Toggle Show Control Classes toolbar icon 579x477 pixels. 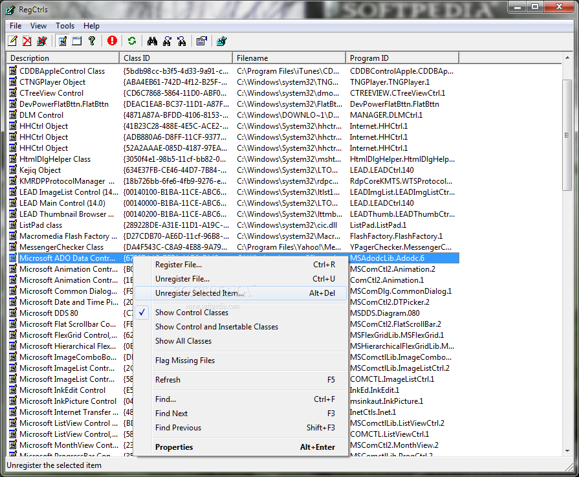[x=62, y=41]
